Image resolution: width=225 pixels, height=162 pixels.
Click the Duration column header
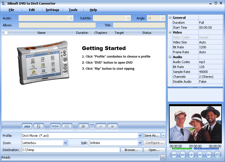tap(82, 33)
